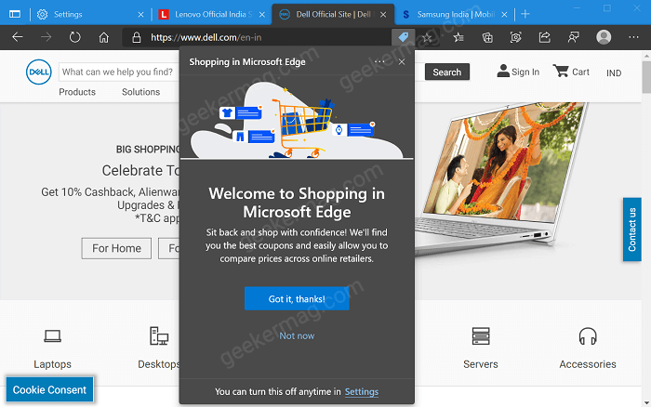Click the browser Back arrow
This screenshot has height=407, width=651.
[x=18, y=37]
